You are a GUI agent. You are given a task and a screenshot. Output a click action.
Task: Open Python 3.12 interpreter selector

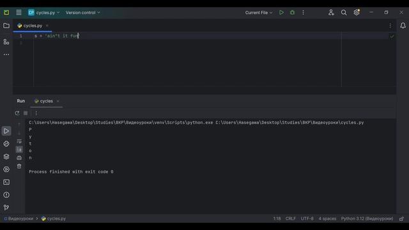click(367, 218)
